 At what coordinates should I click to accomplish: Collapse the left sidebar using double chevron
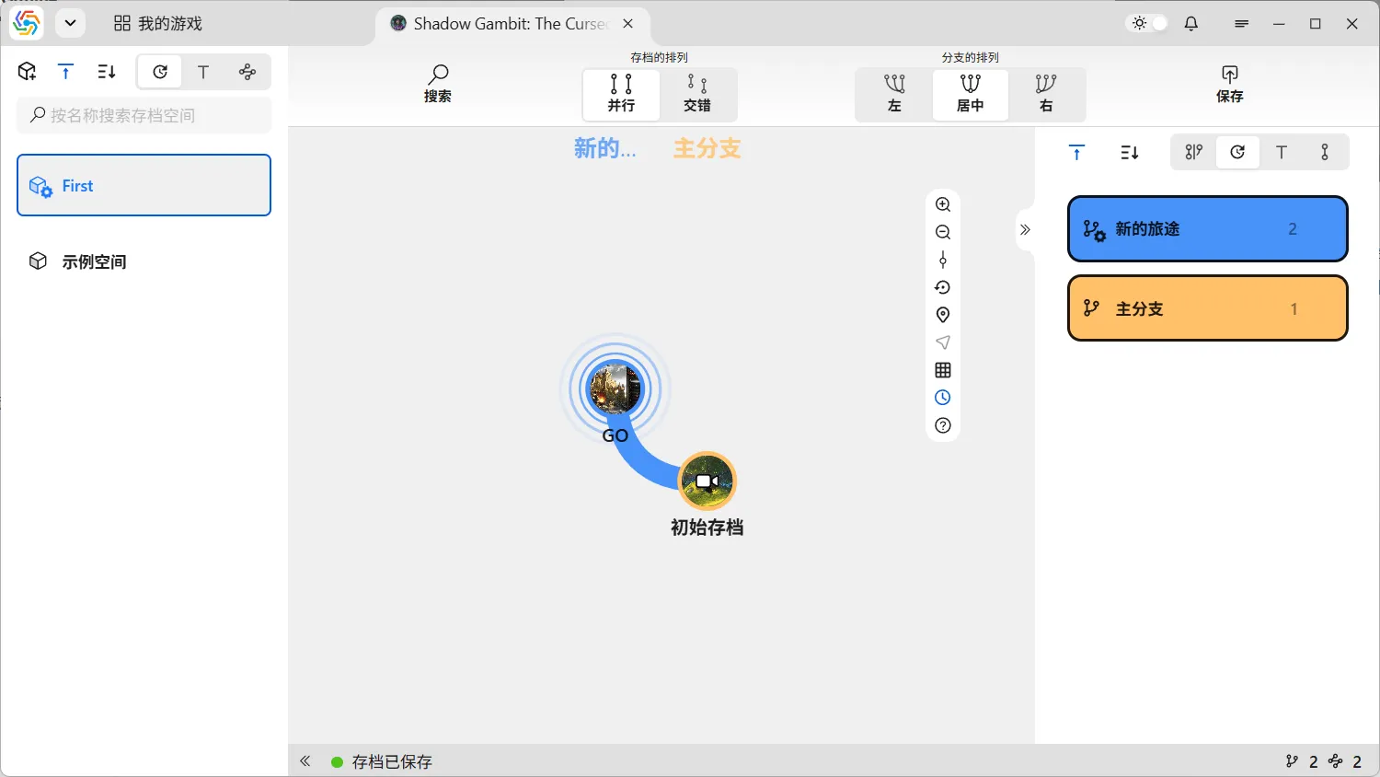click(x=305, y=761)
